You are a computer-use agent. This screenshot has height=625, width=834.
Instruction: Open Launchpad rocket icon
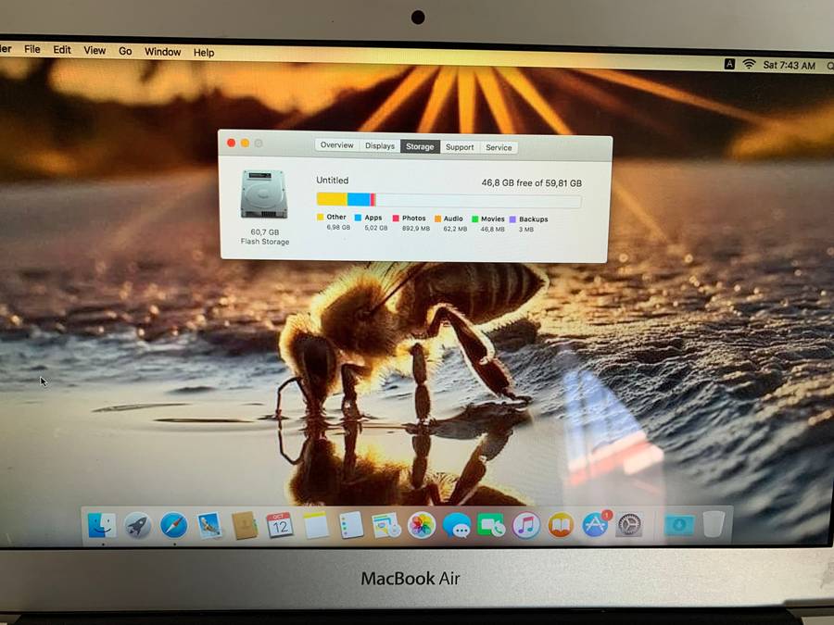(x=138, y=526)
